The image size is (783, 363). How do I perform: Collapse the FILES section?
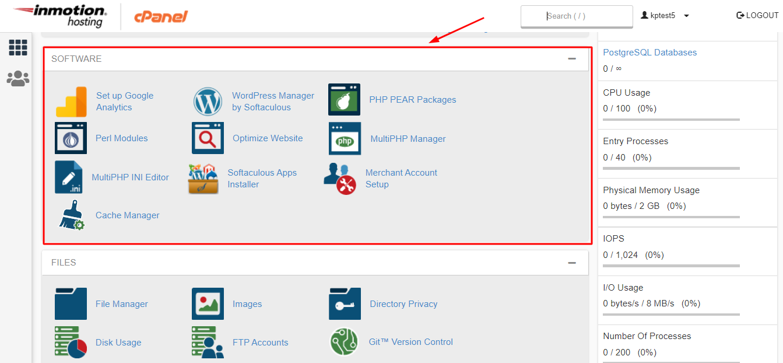pyautogui.click(x=572, y=263)
